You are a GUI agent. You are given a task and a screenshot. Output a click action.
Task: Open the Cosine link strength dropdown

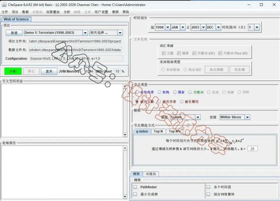click(x=198, y=117)
